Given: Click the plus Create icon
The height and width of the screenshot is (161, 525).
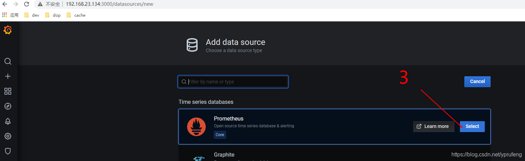Looking at the screenshot, I should 8,76.
